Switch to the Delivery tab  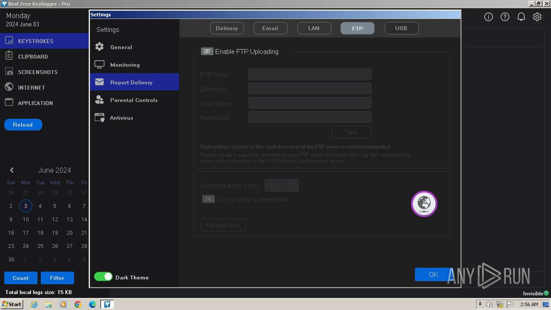tap(227, 28)
